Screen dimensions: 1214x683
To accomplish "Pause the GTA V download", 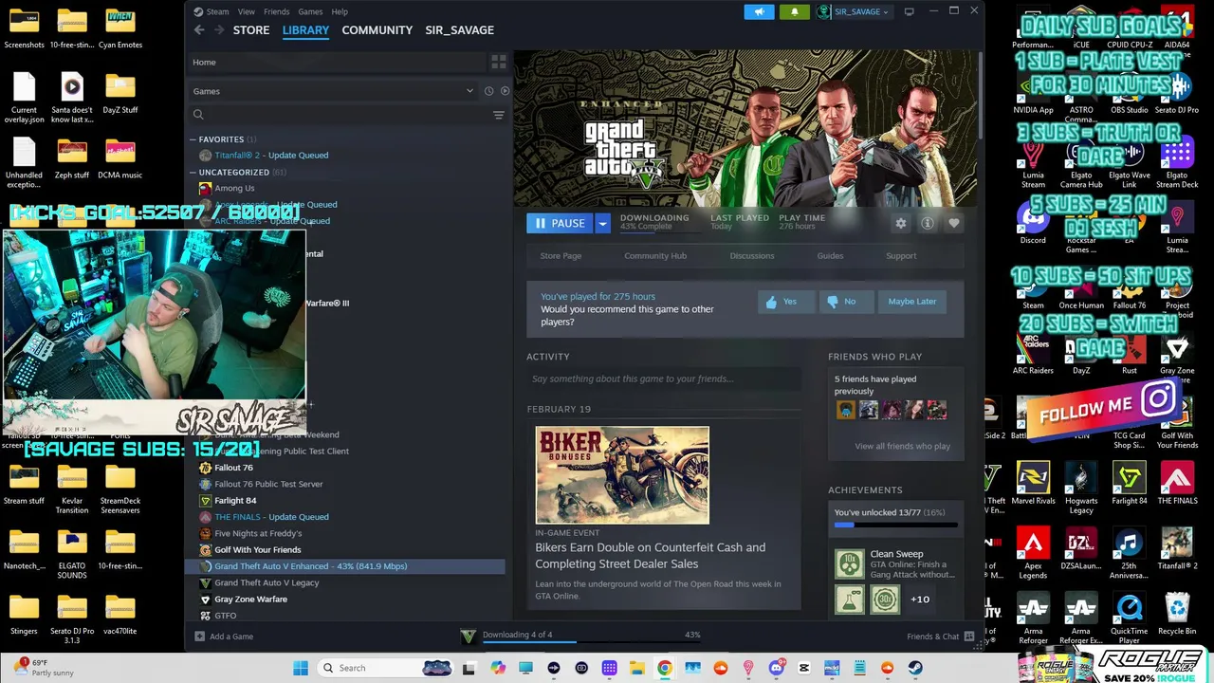I will (560, 224).
